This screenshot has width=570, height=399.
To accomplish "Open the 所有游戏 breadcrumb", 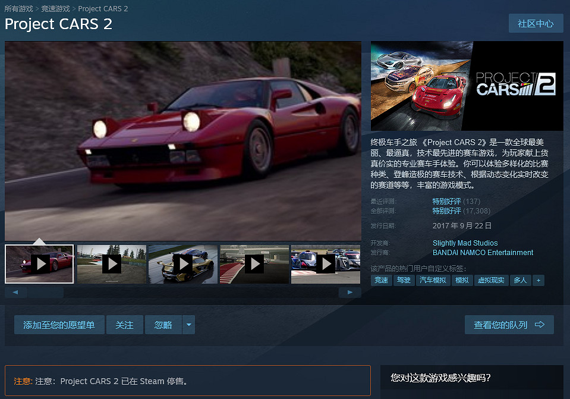I will point(19,8).
